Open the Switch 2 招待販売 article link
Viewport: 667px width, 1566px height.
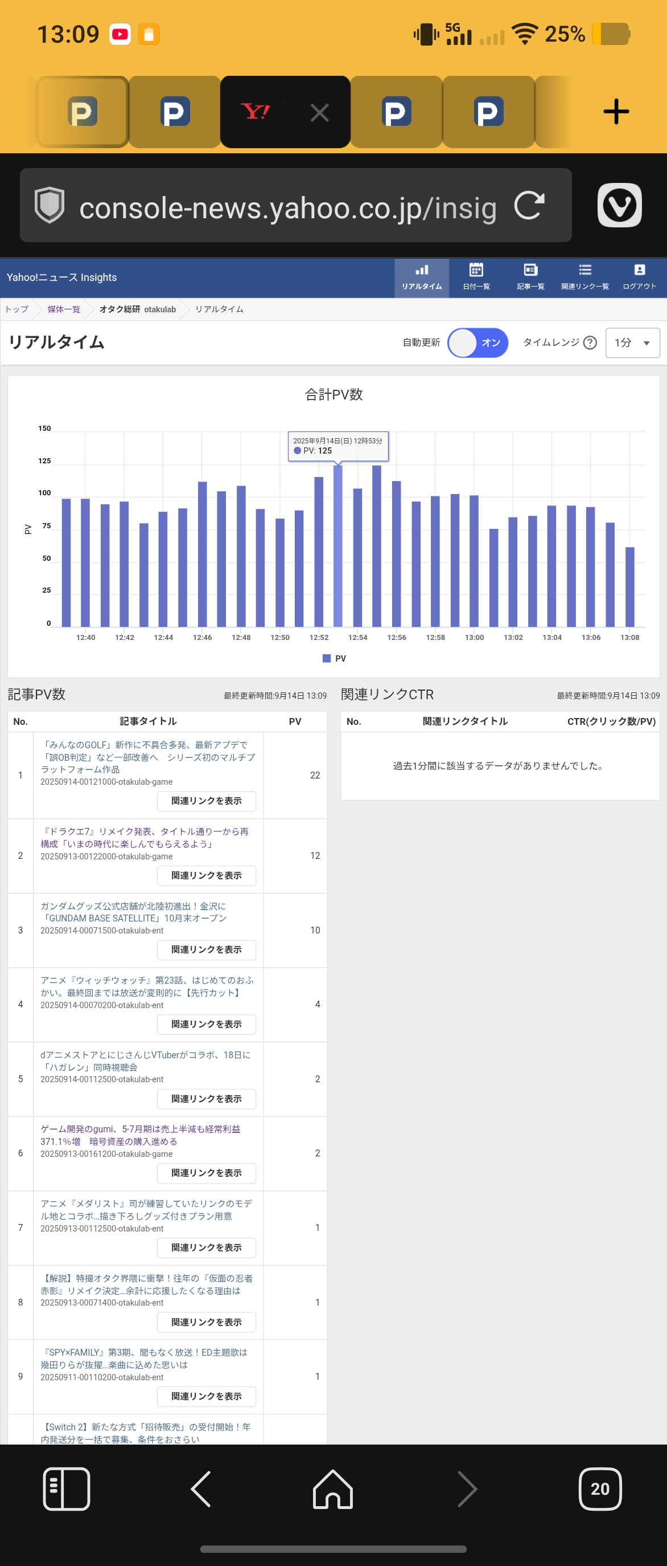[x=146, y=1433]
